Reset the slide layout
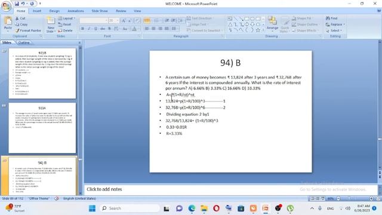The width and height of the screenshot is (382, 215). (65, 24)
